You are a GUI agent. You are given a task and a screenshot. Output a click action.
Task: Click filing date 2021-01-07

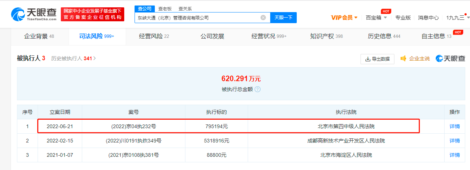(x=60, y=155)
